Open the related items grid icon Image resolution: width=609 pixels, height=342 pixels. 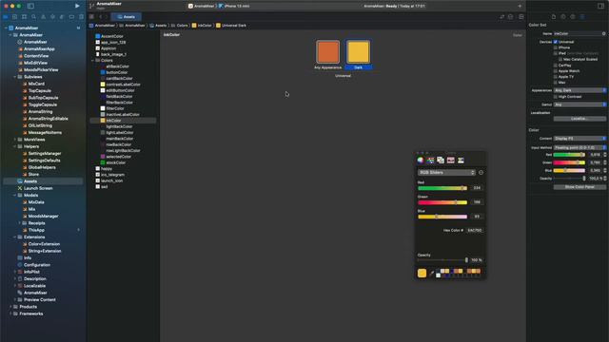[91, 17]
